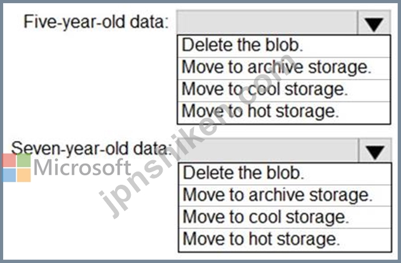The width and height of the screenshot is (401, 263).
Task: Select 'Move to archive storage.' for seven-year-old data
Action: point(285,196)
